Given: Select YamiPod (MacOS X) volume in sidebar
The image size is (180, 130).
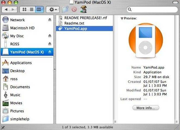Looking at the screenshot, I should coord(27,52).
